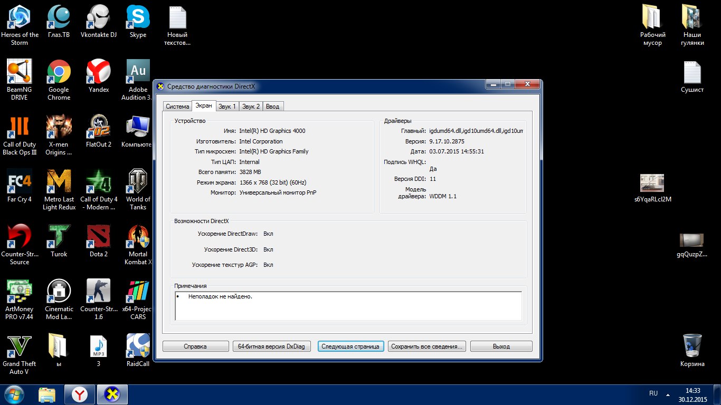This screenshot has height=405, width=721.
Task: Open ArtMoney PRO v7.44 shortcut
Action: [x=20, y=300]
